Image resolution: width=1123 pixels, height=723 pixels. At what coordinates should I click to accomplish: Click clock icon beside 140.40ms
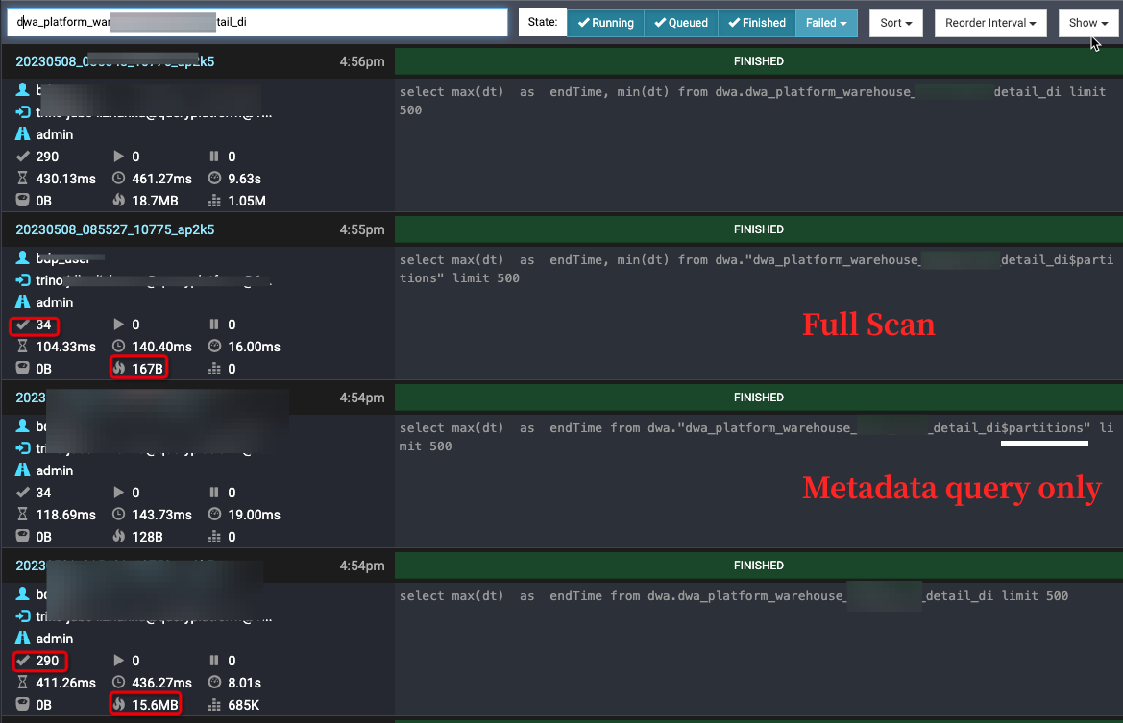[119, 347]
